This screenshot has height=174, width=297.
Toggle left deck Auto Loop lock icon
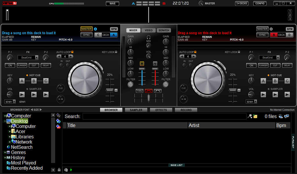click(x=72, y=52)
